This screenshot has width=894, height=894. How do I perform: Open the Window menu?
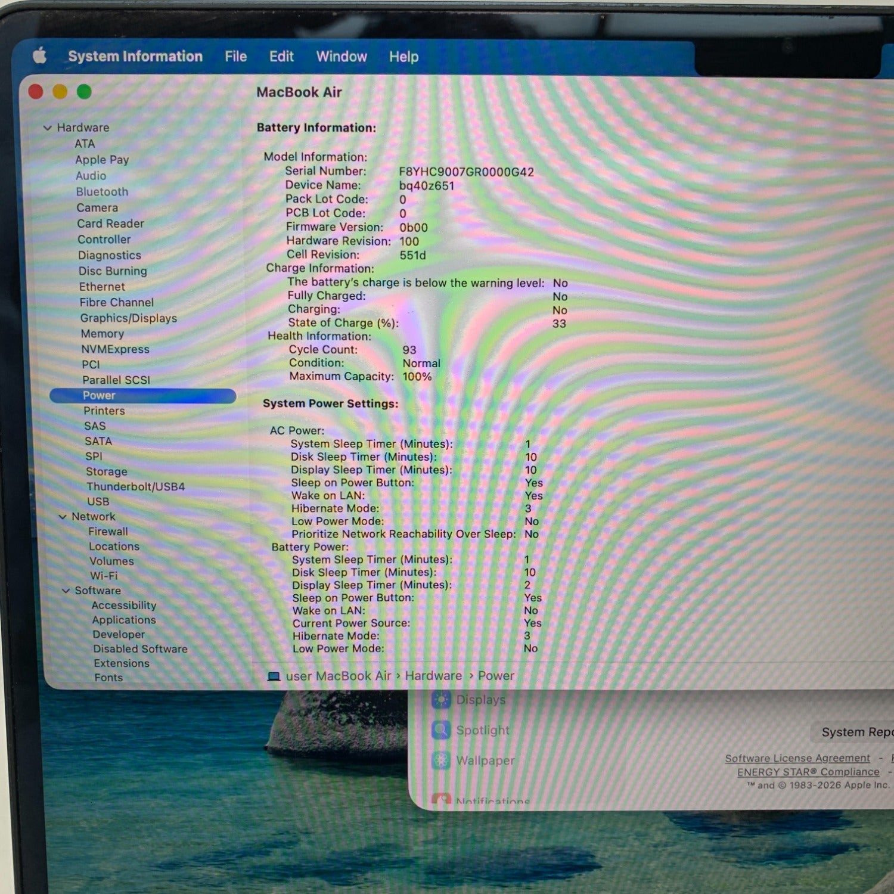(342, 57)
